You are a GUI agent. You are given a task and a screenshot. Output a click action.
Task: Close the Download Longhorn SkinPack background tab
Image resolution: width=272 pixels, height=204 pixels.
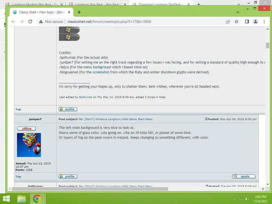point(189,4)
